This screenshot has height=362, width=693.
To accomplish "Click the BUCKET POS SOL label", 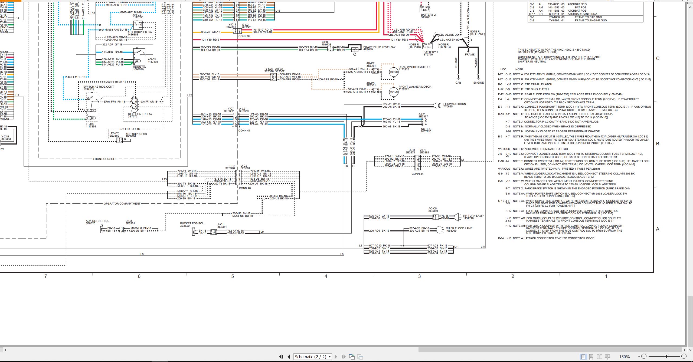I will click(x=192, y=223).
